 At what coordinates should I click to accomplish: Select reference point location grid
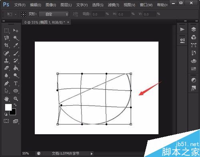(23, 14)
